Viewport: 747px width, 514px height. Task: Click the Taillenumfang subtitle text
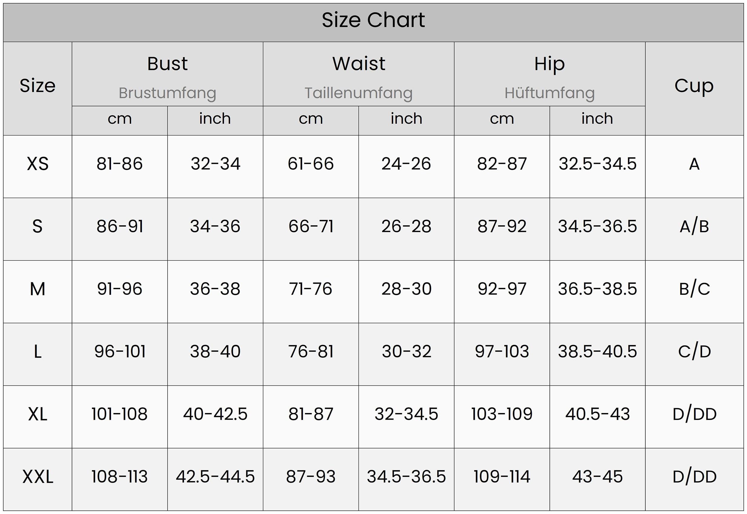coord(358,93)
